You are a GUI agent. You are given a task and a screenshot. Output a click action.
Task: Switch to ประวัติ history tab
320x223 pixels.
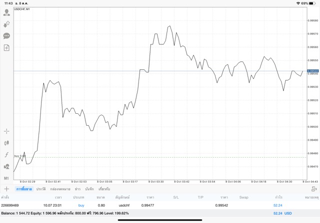pos(41,189)
